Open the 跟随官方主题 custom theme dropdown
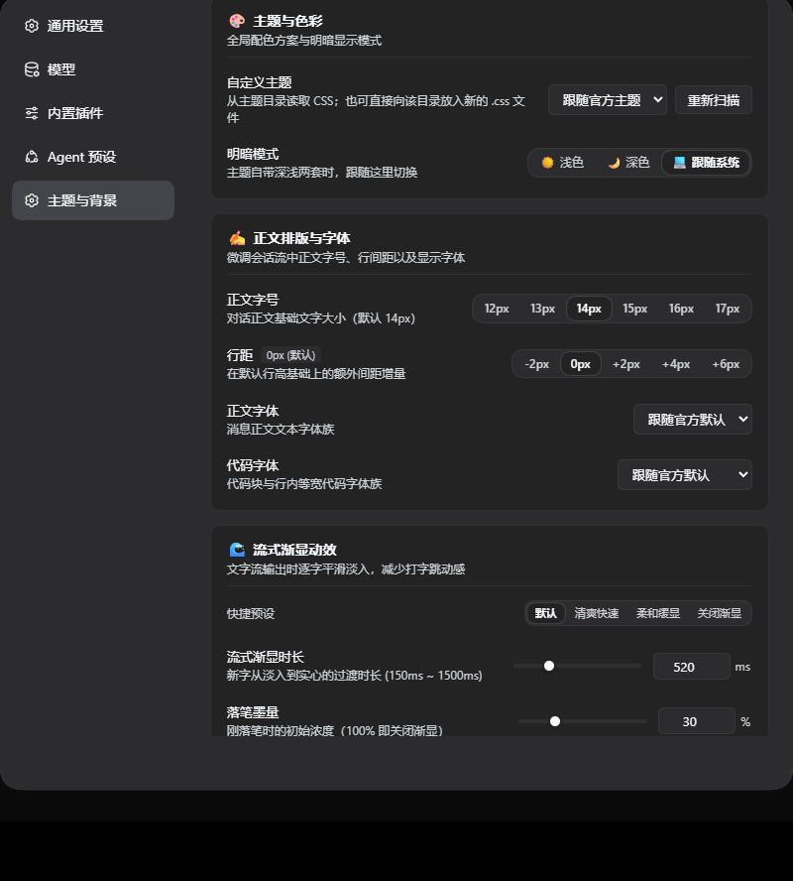 click(x=608, y=100)
